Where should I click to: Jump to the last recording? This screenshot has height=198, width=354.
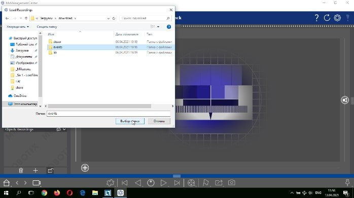[x=177, y=183]
